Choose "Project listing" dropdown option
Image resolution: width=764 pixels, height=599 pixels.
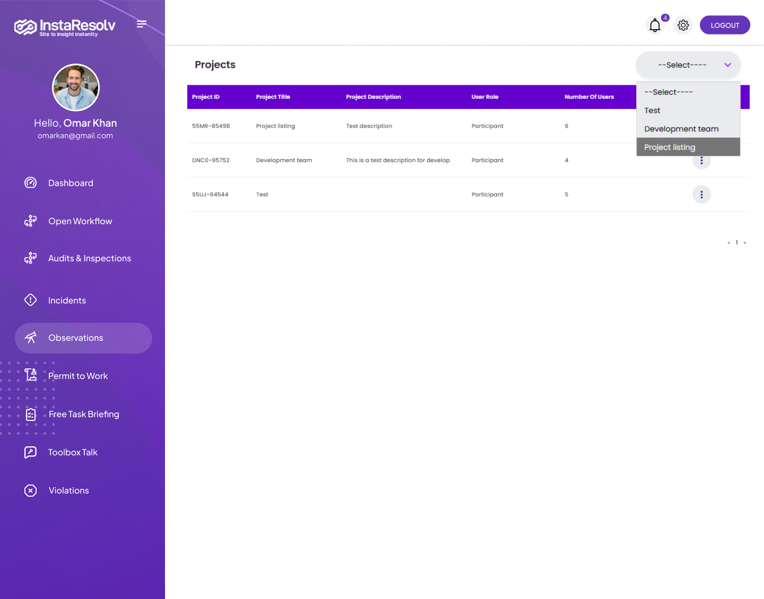click(x=670, y=147)
